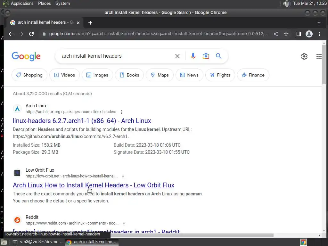328x246 pixels.
Task: Open options dots beside Reddit result
Action: coord(124,223)
